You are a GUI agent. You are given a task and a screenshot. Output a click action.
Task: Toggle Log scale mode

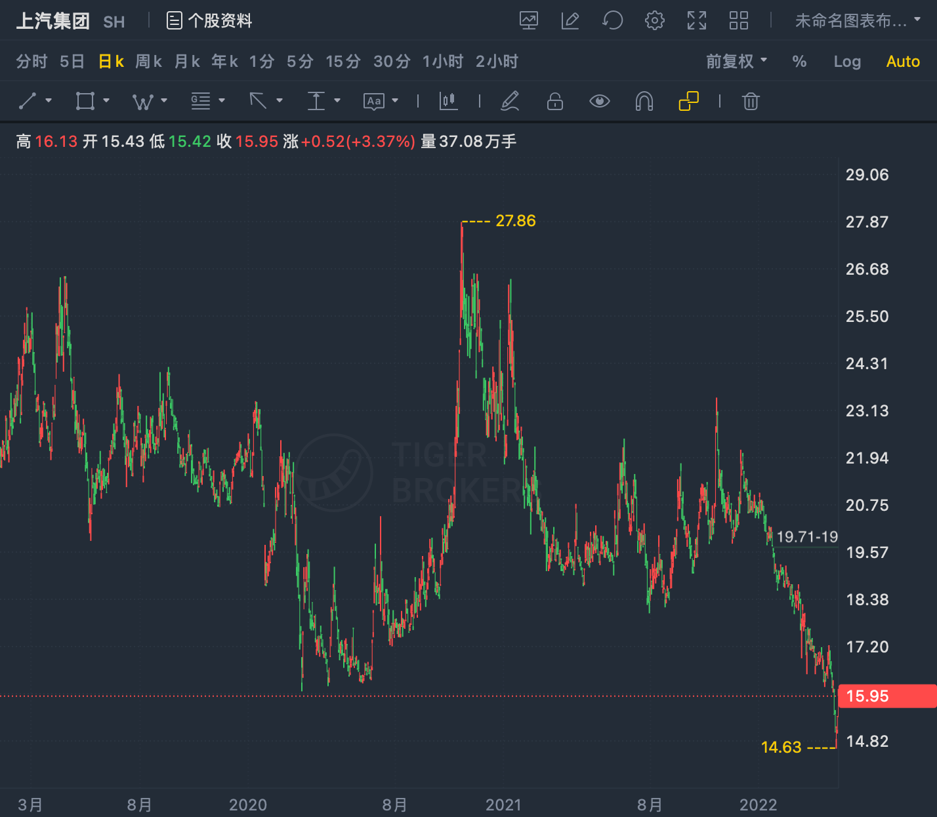pyautogui.click(x=847, y=62)
